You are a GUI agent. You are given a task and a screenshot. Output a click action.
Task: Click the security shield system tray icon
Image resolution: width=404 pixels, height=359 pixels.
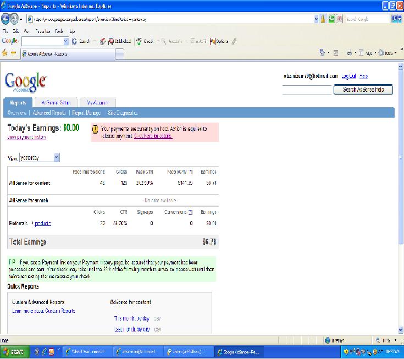click(x=346, y=351)
